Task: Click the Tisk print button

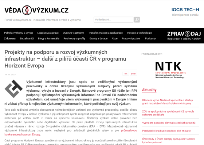Action: coord(125,73)
